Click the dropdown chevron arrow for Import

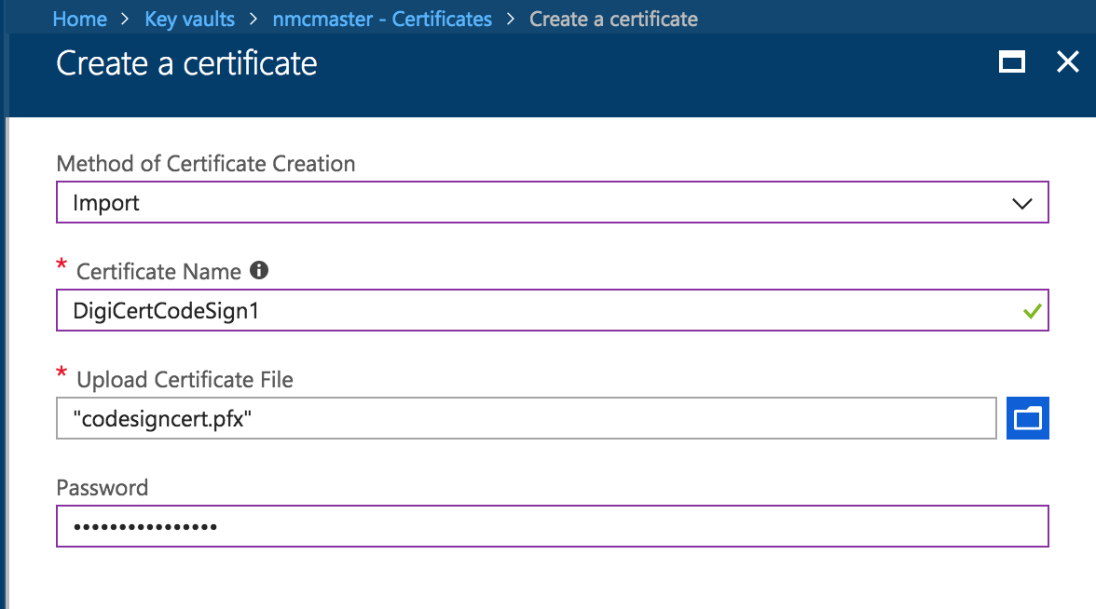click(1021, 203)
